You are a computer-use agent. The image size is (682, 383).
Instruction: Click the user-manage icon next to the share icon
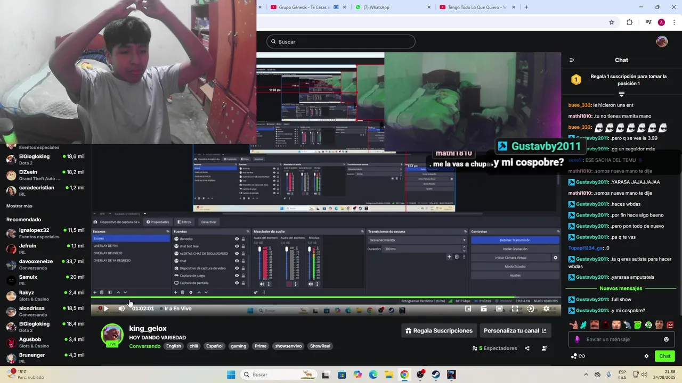(x=544, y=348)
